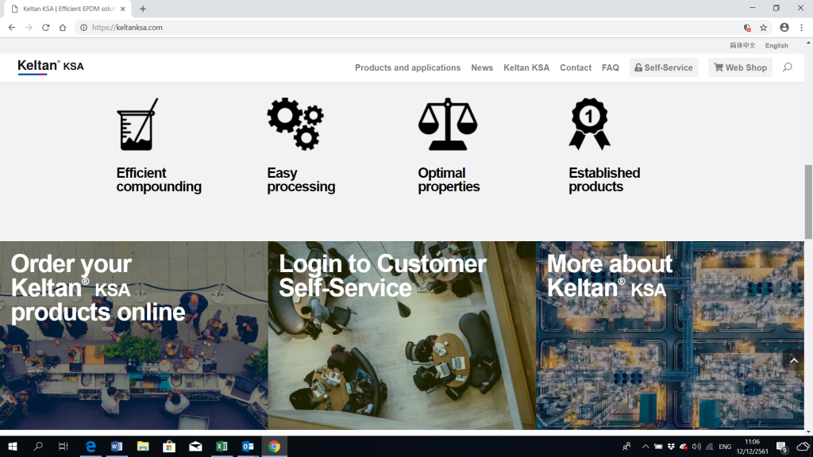Select the Keltan KSA browser tab
813x457 pixels.
[68, 9]
